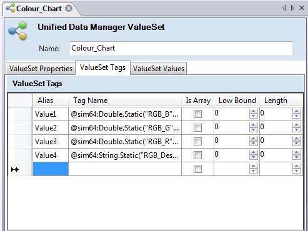Select the new row via its asterisk header
The image size is (308, 231).
coord(20,169)
